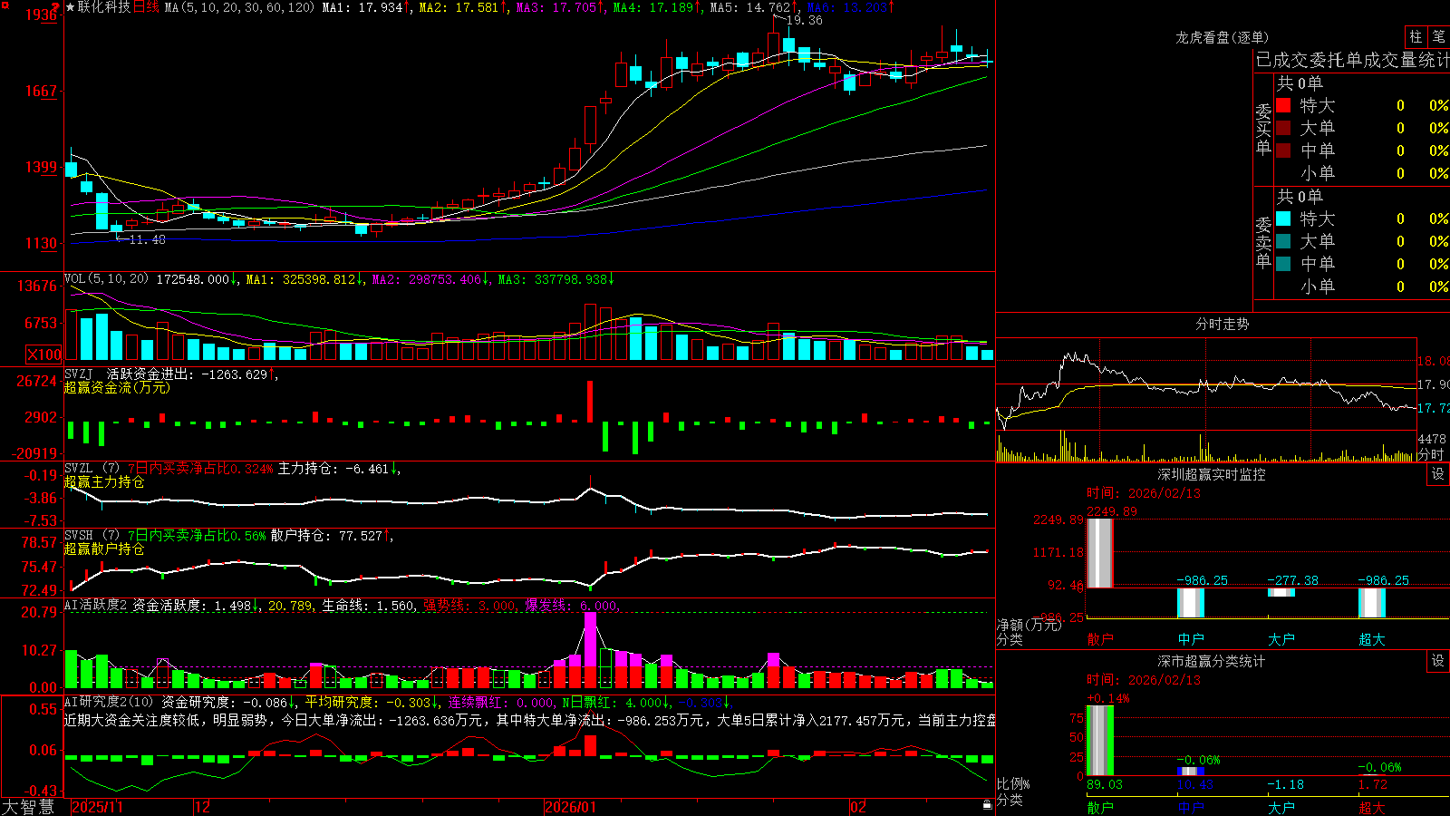The height and width of the screenshot is (816, 1450).
Task: Select the 2026/01 date marker
Action: (571, 806)
